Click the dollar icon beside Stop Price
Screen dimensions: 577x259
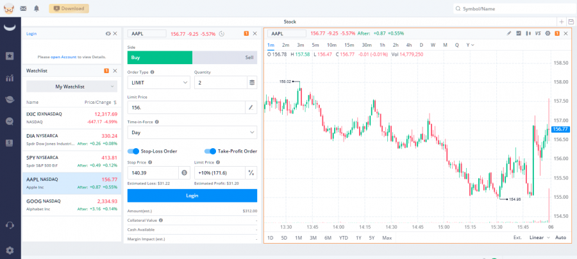point(185,172)
